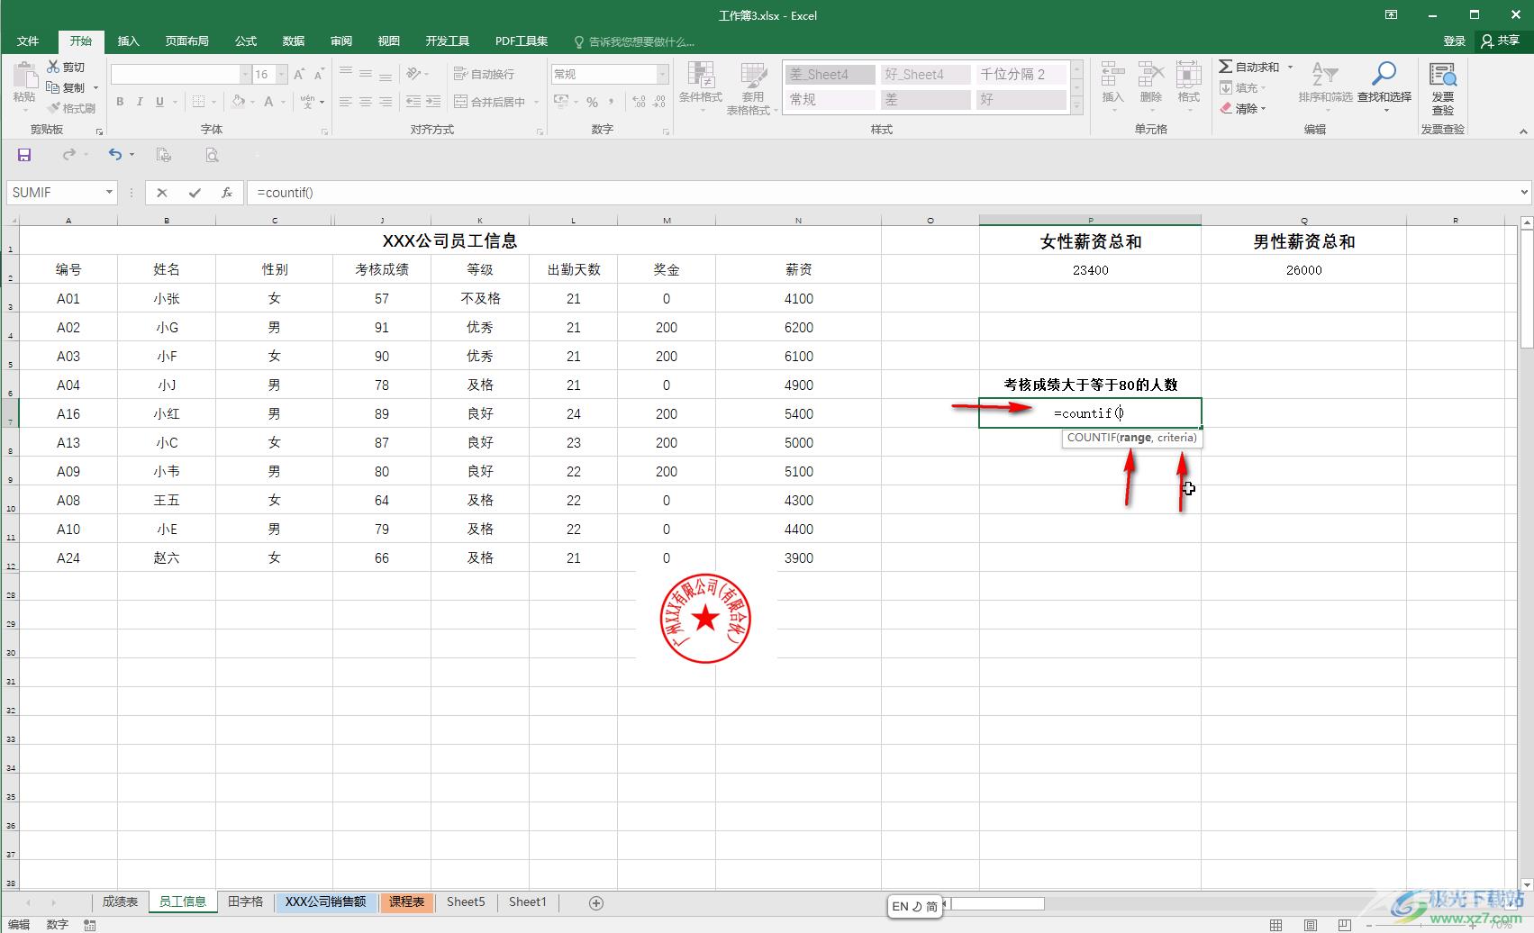Image resolution: width=1534 pixels, height=933 pixels.
Task: Center text horizontally
Action: (366, 102)
